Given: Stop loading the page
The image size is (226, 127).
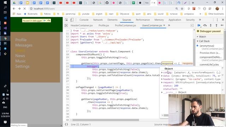Looking at the screenshot, I should pyautogui.click(x=24, y=8).
